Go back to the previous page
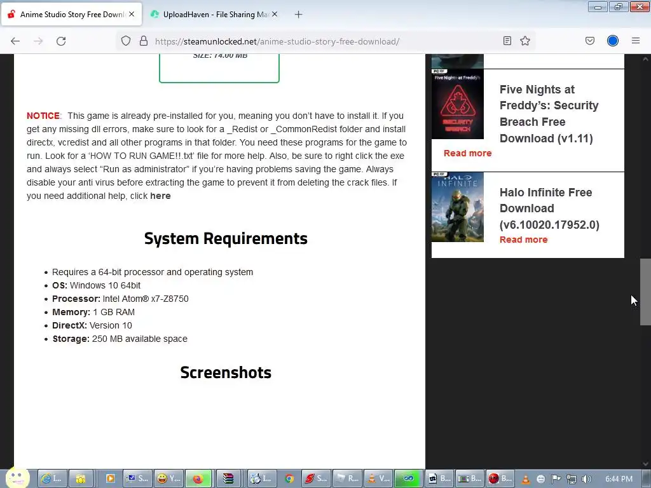Image resolution: width=651 pixels, height=488 pixels. click(15, 41)
